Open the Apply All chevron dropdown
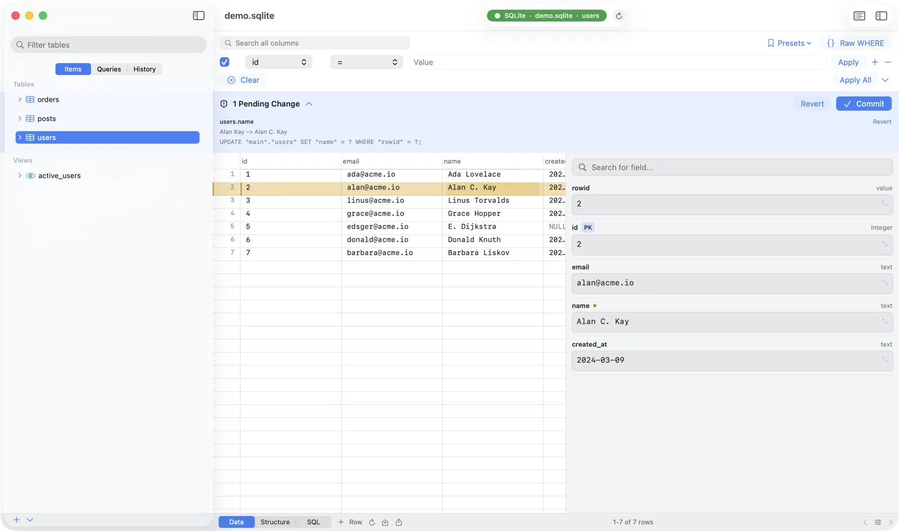This screenshot has height=531, width=899. (886, 80)
